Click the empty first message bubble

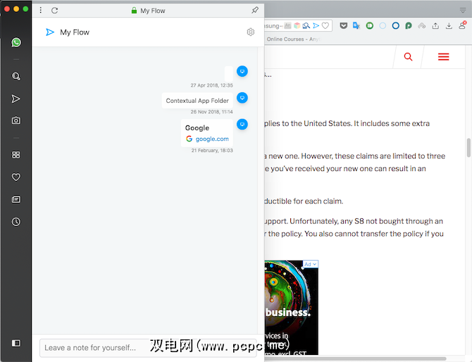click(x=229, y=74)
